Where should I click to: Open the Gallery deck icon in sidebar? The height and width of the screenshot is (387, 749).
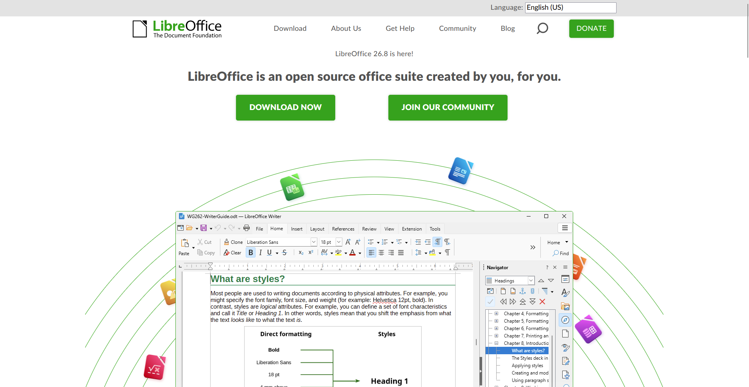pyautogui.click(x=565, y=306)
